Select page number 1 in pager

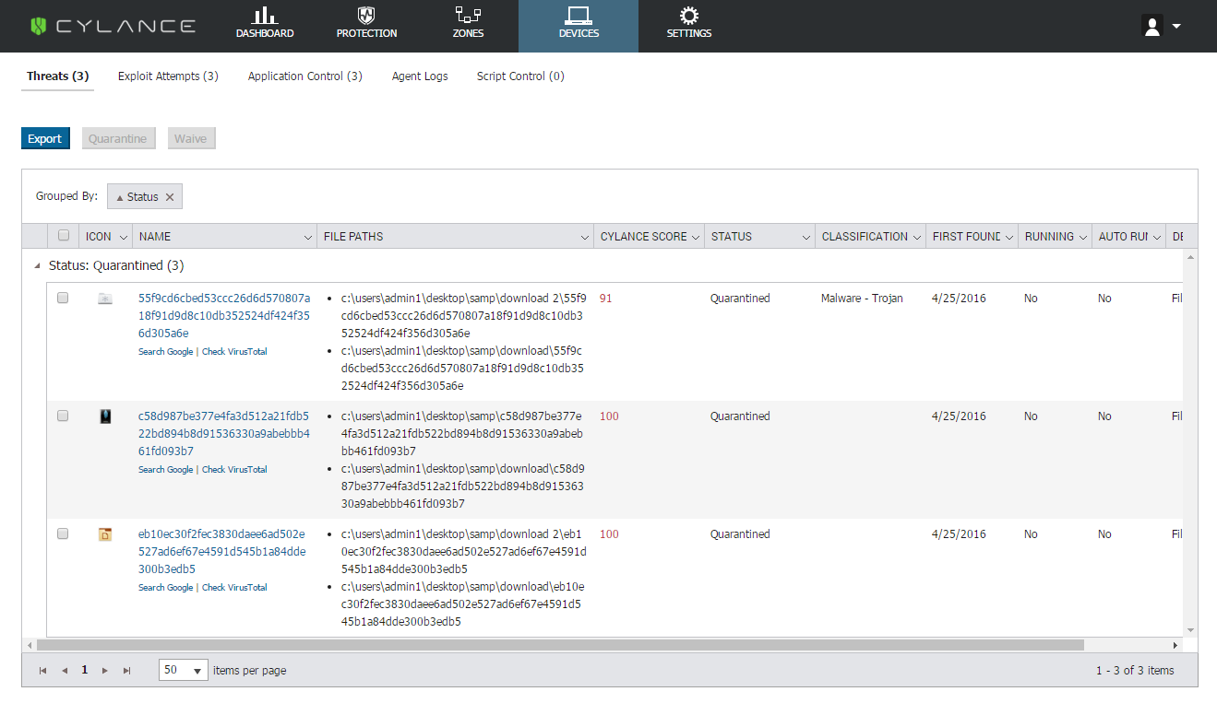[85, 671]
